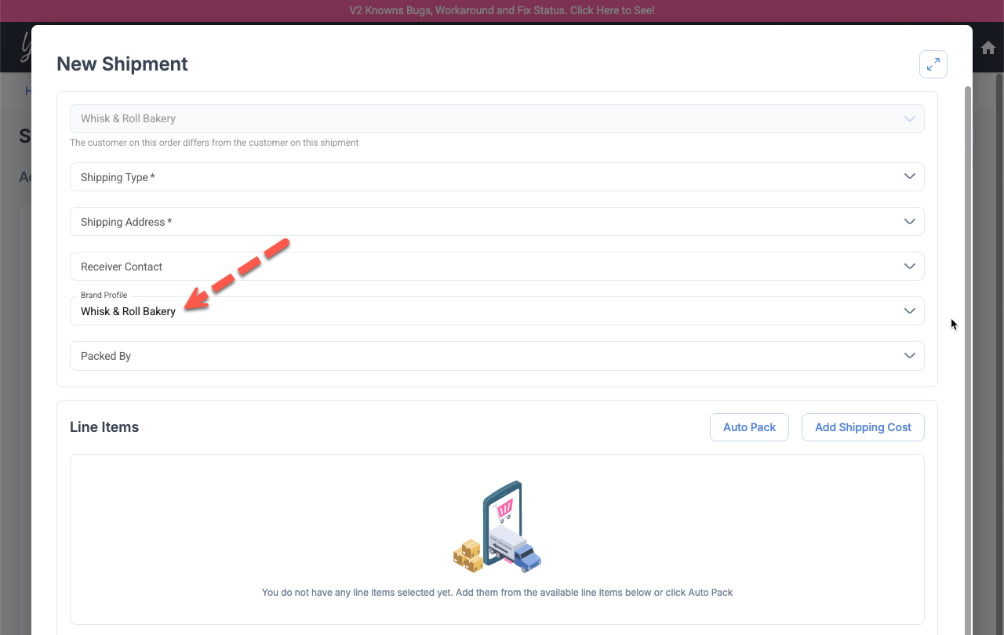The image size is (1004, 635).
Task: Click the Brand Profile chevron arrow
Action: point(909,311)
